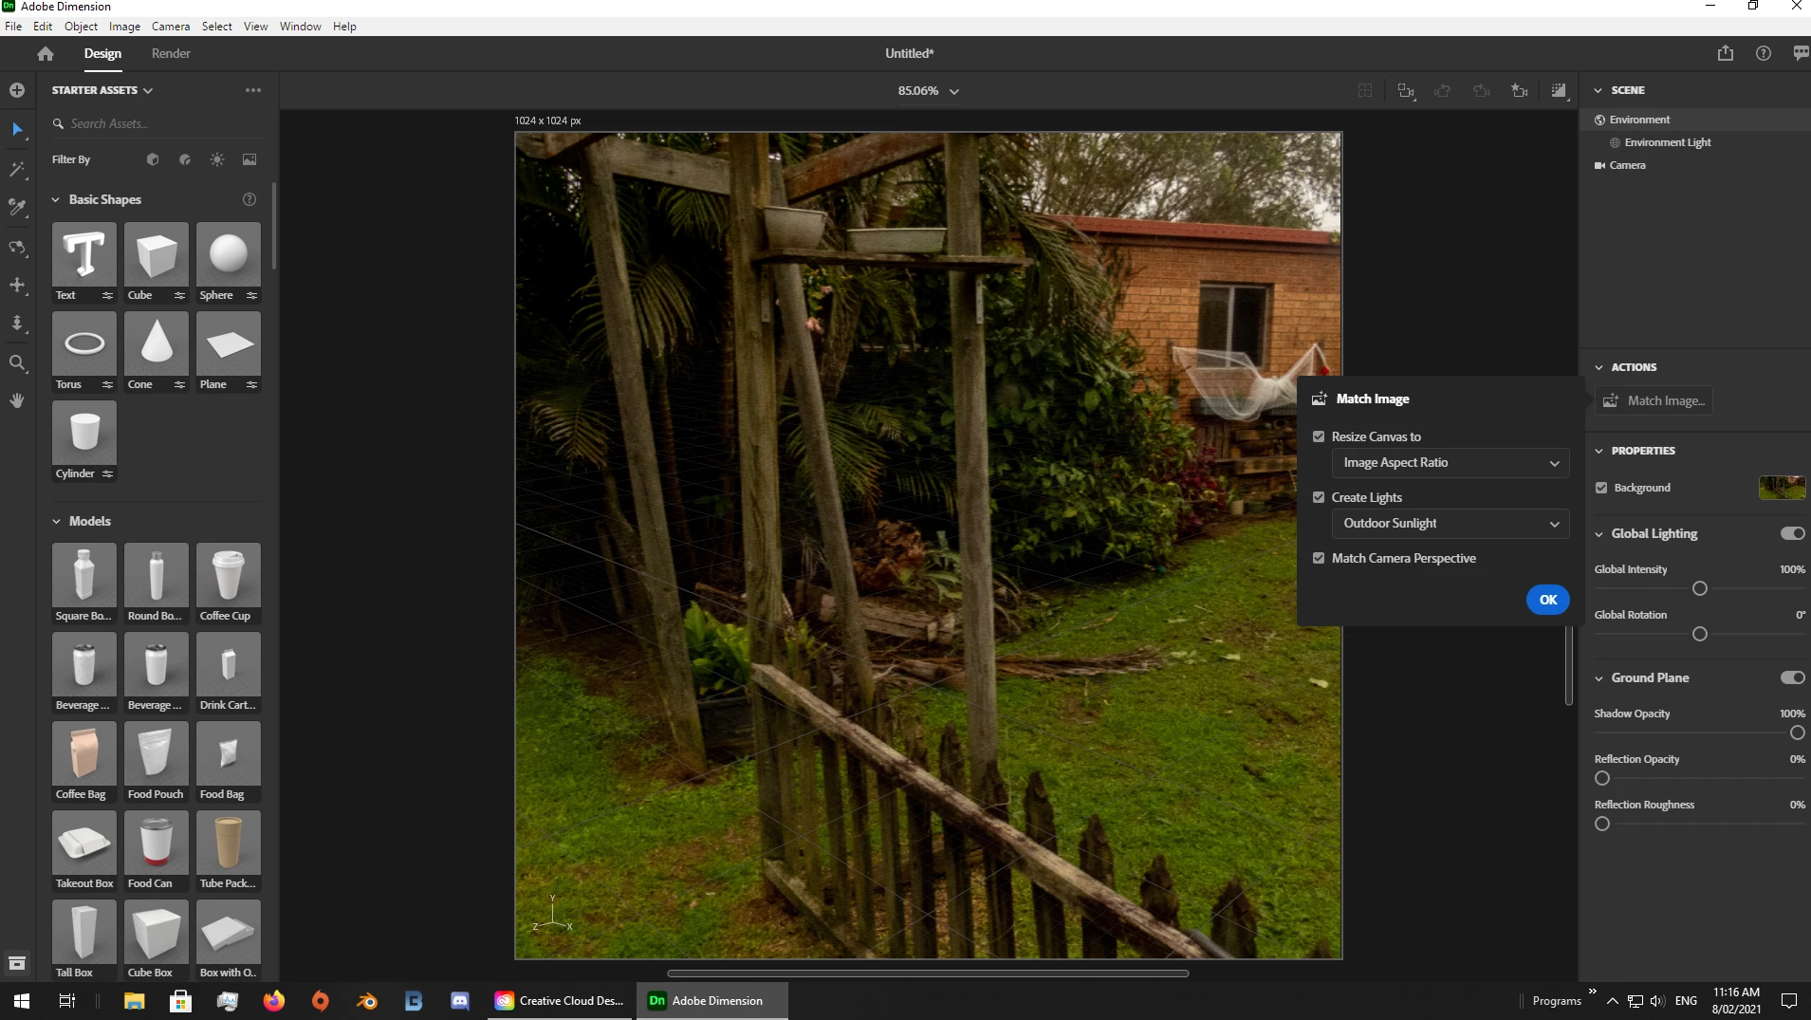Viewport: 1811px width, 1020px height.
Task: Open the Starter Assets dropdown
Action: click(x=102, y=90)
